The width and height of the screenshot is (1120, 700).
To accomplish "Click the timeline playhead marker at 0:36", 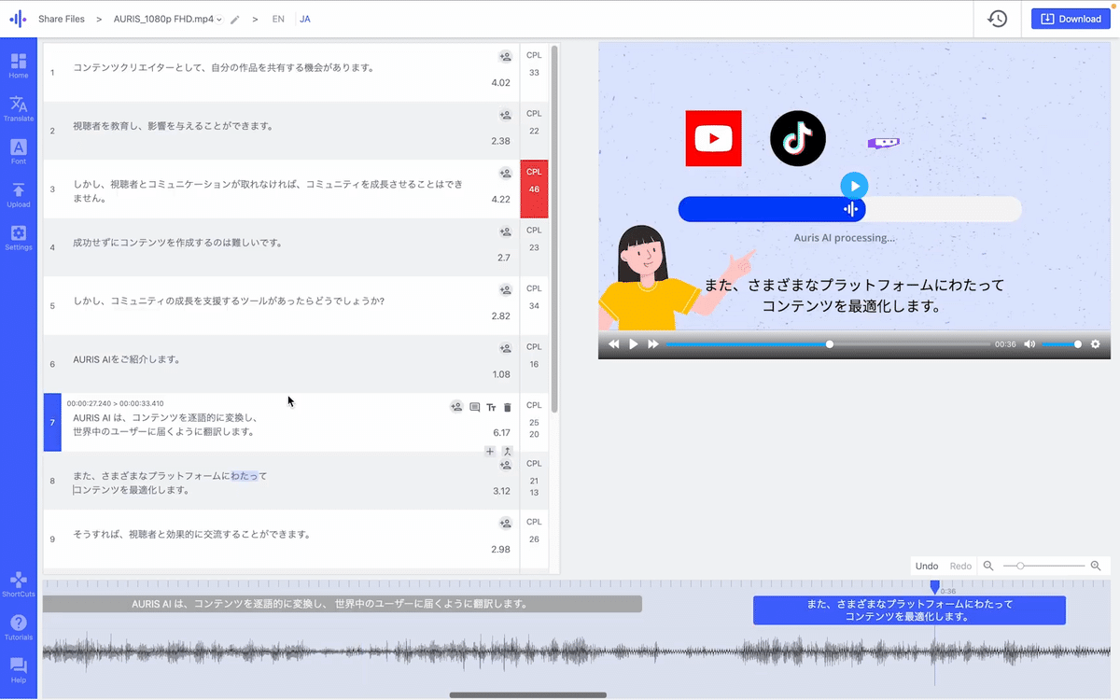I will pos(934,587).
